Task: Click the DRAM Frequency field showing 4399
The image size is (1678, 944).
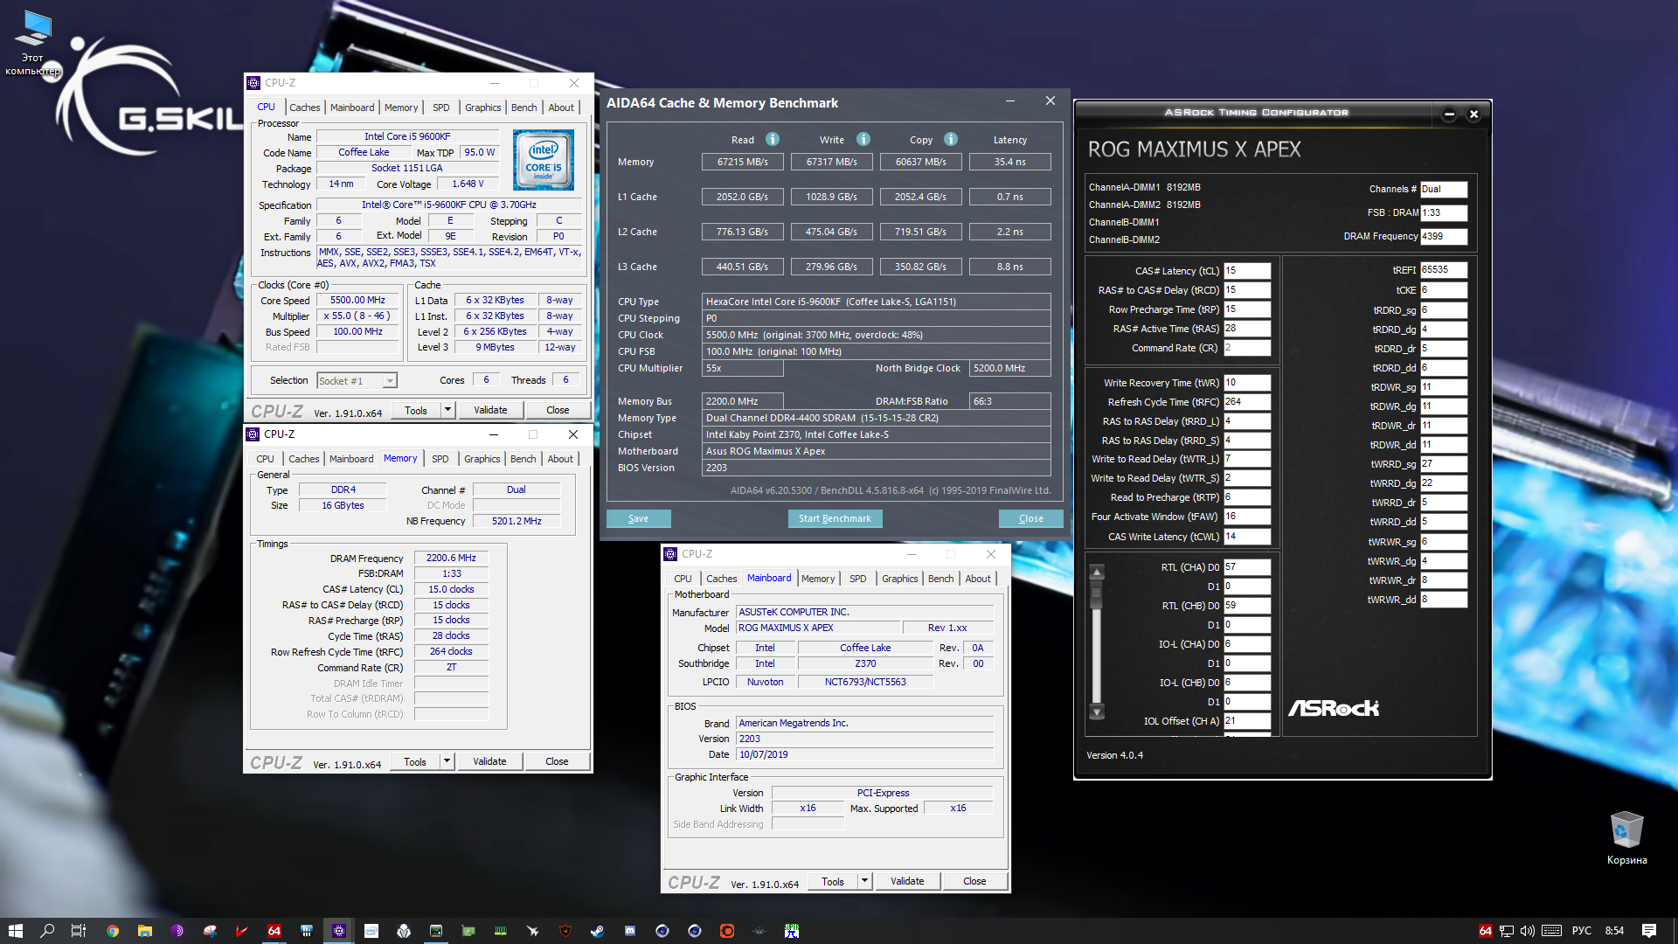Action: click(x=1444, y=236)
